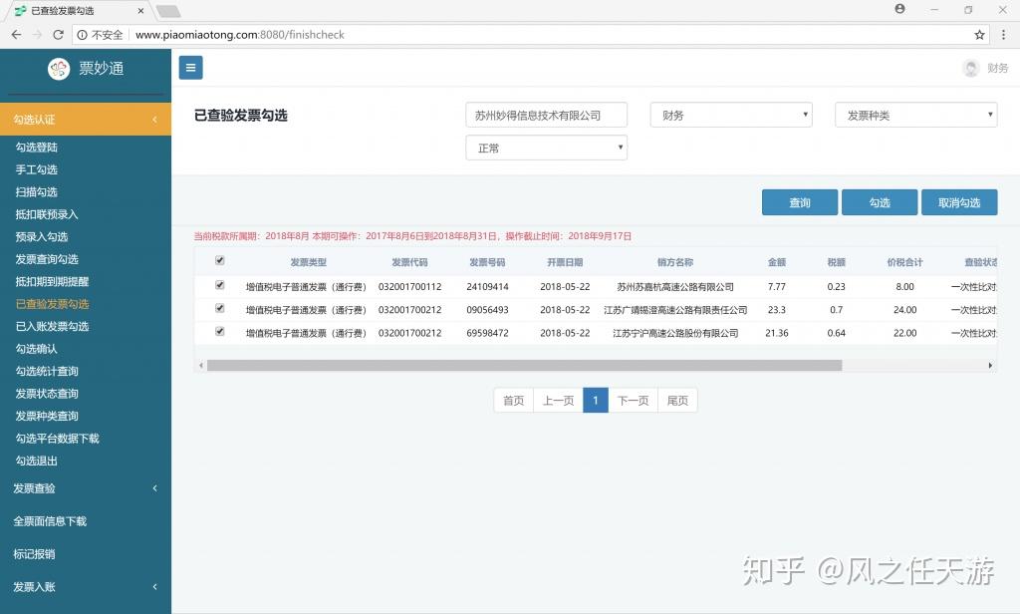Open 发票种类查询 in the sidebar
The height and width of the screenshot is (614, 1020).
47,416
